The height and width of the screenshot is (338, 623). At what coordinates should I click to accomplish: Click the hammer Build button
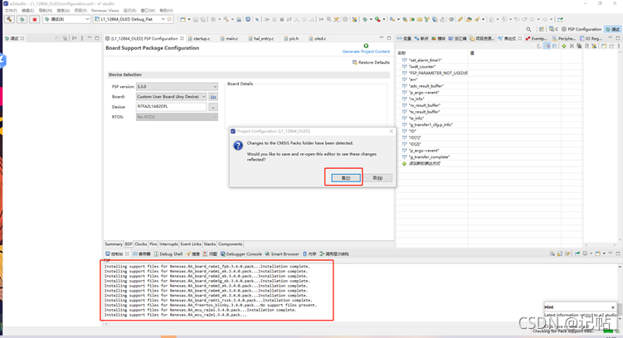coord(9,19)
